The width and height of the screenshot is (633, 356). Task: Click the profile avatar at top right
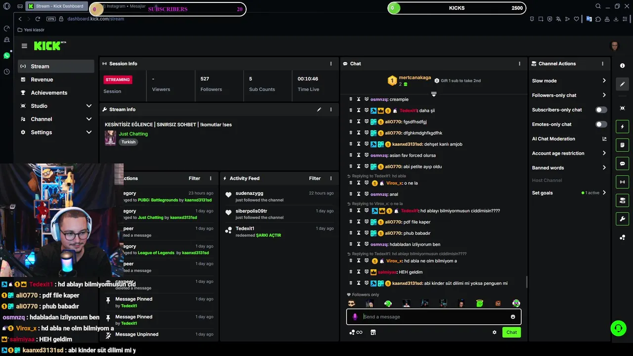[x=615, y=46]
